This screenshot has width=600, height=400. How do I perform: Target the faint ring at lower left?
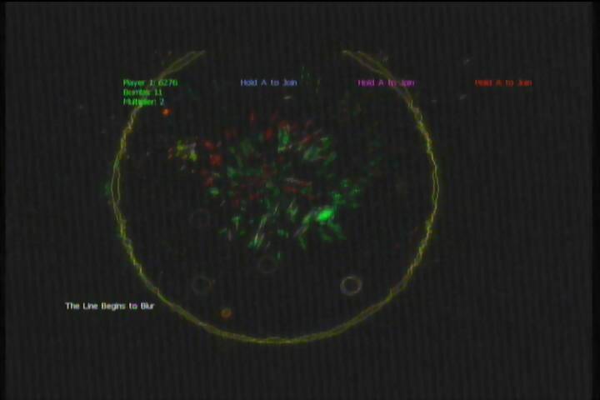201,284
